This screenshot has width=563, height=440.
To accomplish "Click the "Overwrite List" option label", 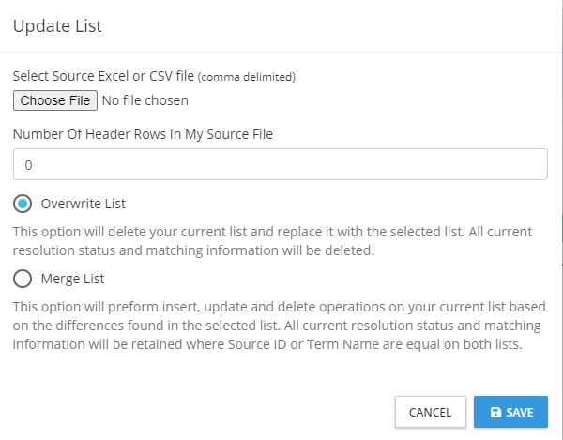I will [x=84, y=204].
